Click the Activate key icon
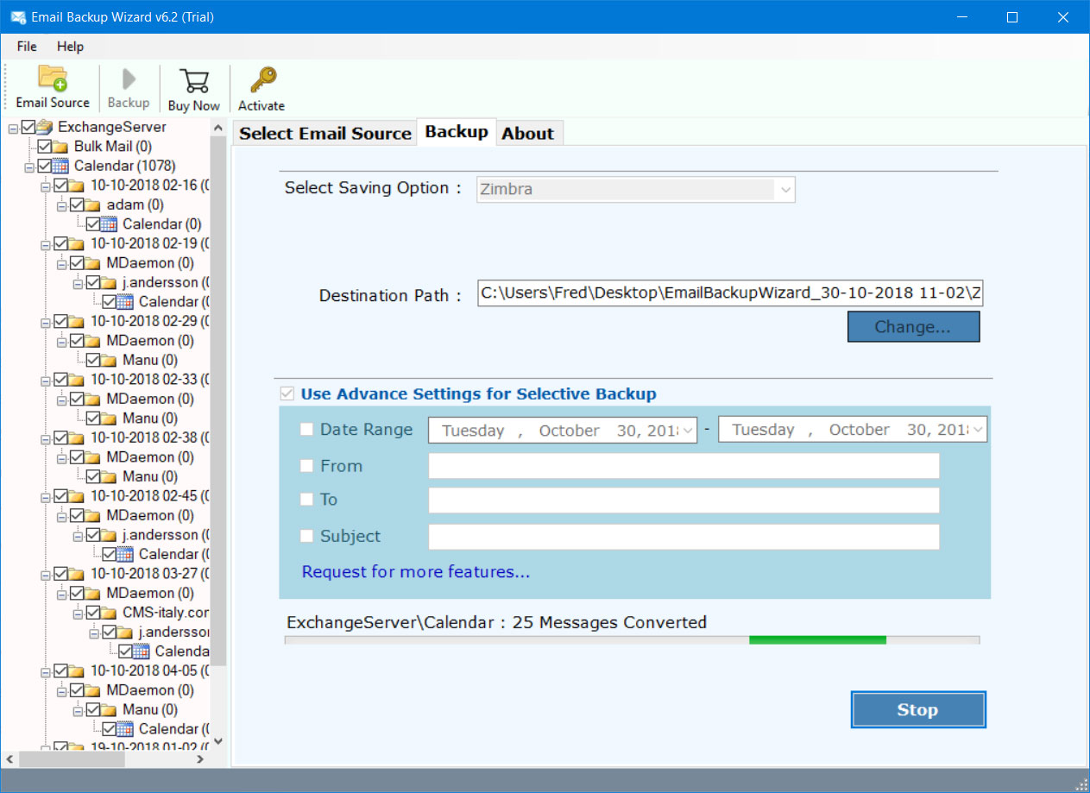 (x=261, y=80)
